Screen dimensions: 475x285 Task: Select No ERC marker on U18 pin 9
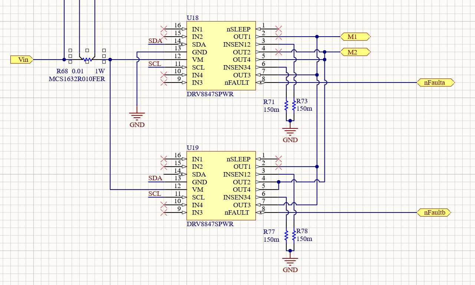click(x=163, y=83)
